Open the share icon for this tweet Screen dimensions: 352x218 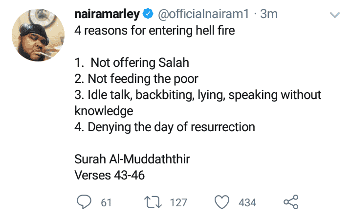[290, 201]
